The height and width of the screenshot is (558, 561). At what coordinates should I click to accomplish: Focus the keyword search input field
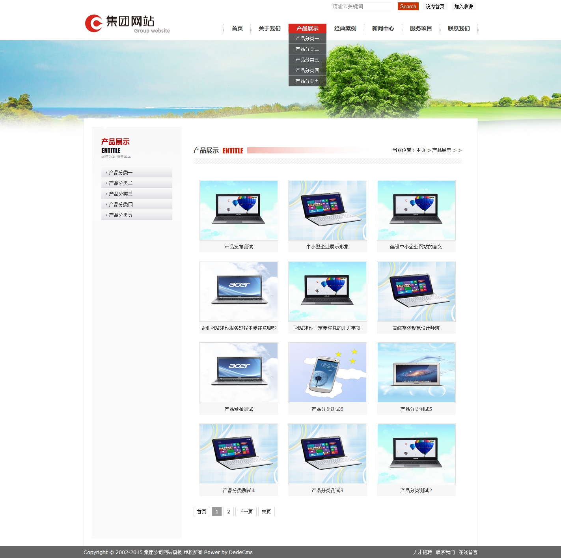tap(362, 6)
